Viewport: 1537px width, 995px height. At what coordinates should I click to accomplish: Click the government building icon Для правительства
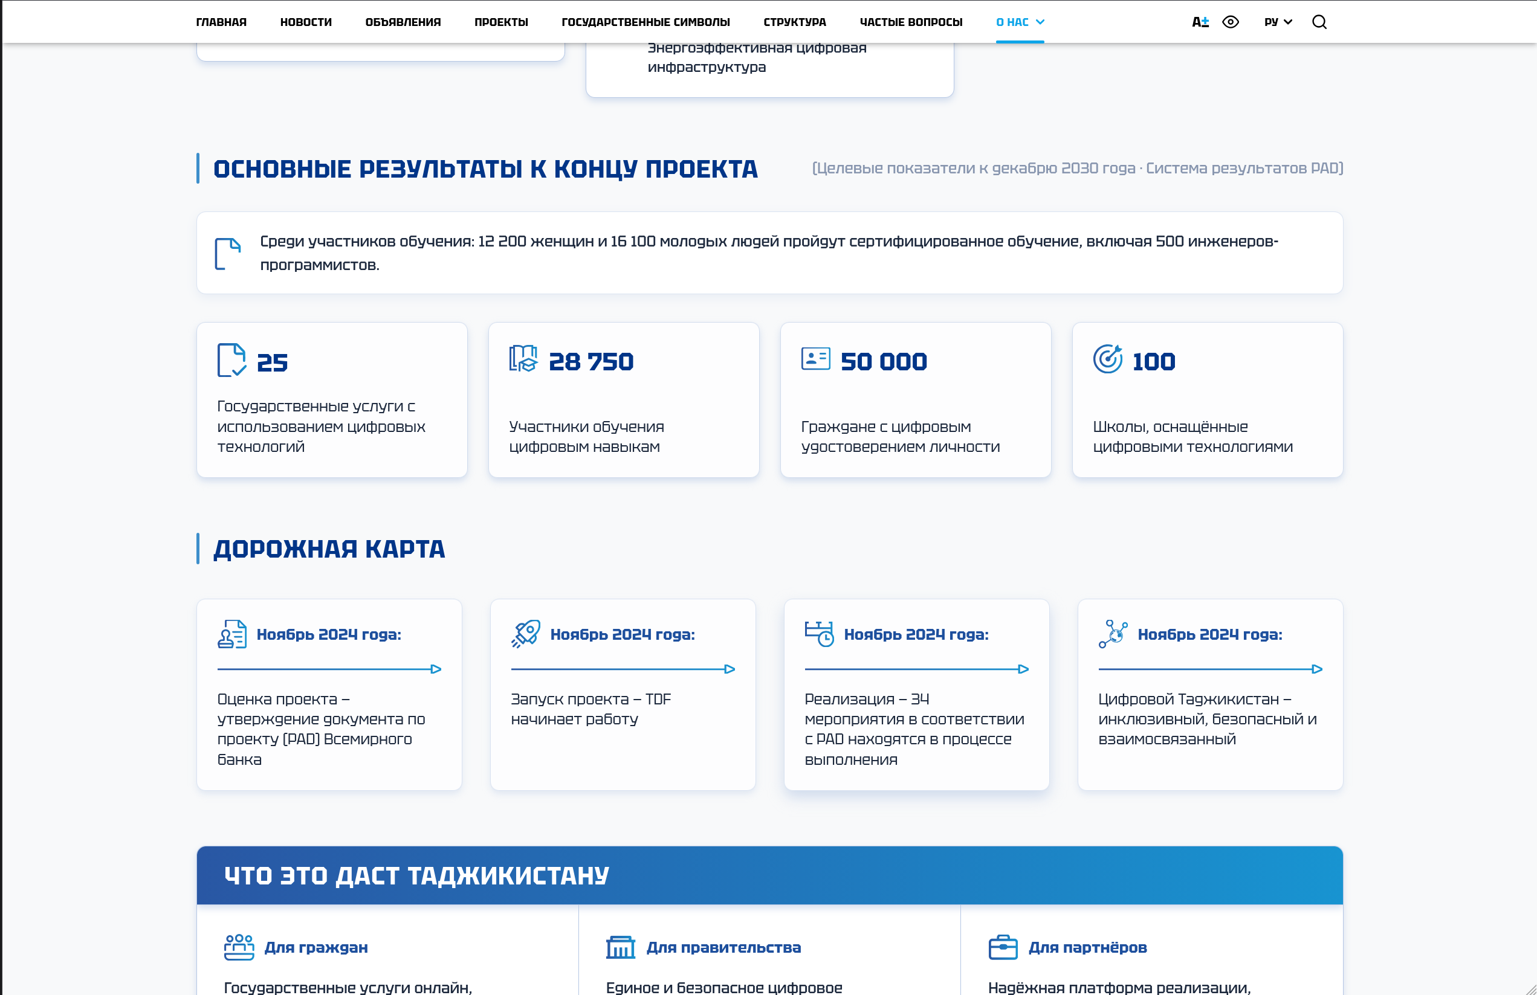pos(621,947)
